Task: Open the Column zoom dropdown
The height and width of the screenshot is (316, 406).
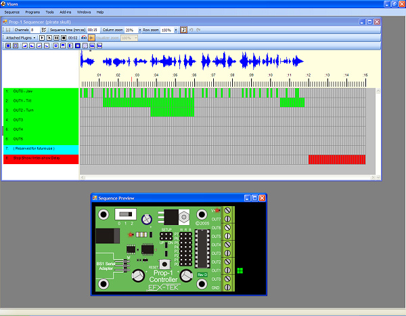Action: [x=140, y=31]
